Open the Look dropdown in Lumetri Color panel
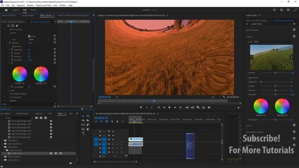The height and width of the screenshot is (168, 299). coord(275,42)
